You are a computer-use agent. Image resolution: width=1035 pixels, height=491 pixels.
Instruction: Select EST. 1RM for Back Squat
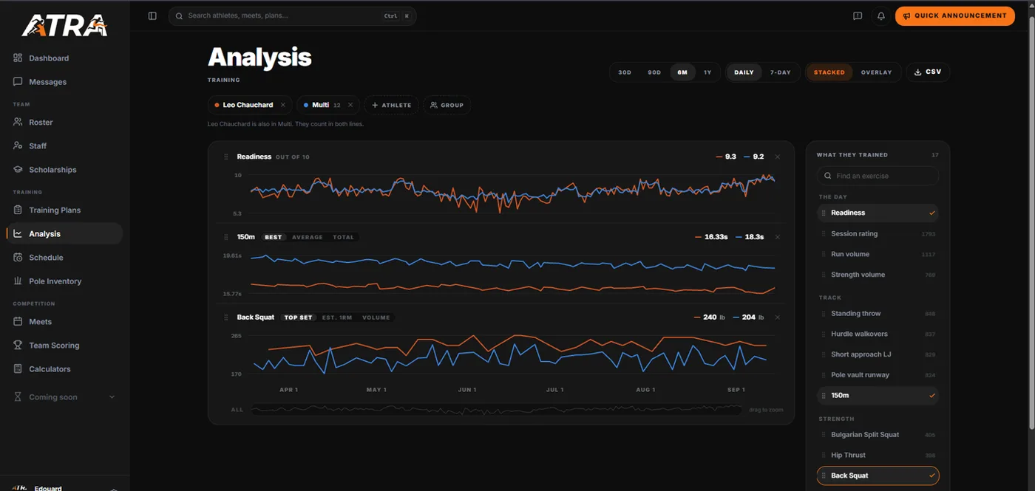[337, 317]
